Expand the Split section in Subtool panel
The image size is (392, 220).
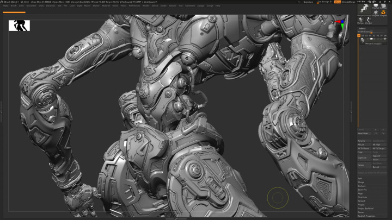click(x=360, y=178)
